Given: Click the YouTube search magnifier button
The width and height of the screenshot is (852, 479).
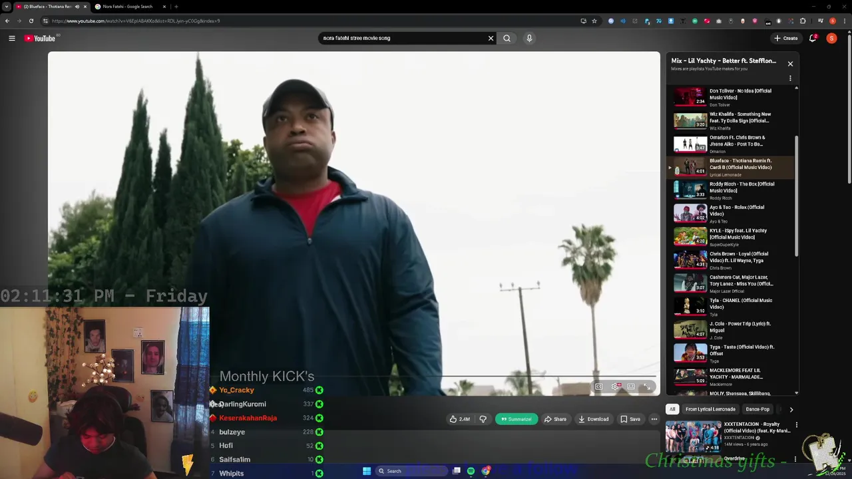Looking at the screenshot, I should click(x=507, y=38).
